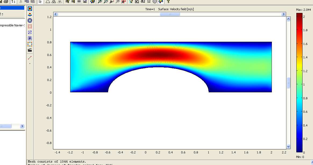Click the grayed third mesh triangle icon
This screenshot has width=313, height=165.
(x=60, y=2)
